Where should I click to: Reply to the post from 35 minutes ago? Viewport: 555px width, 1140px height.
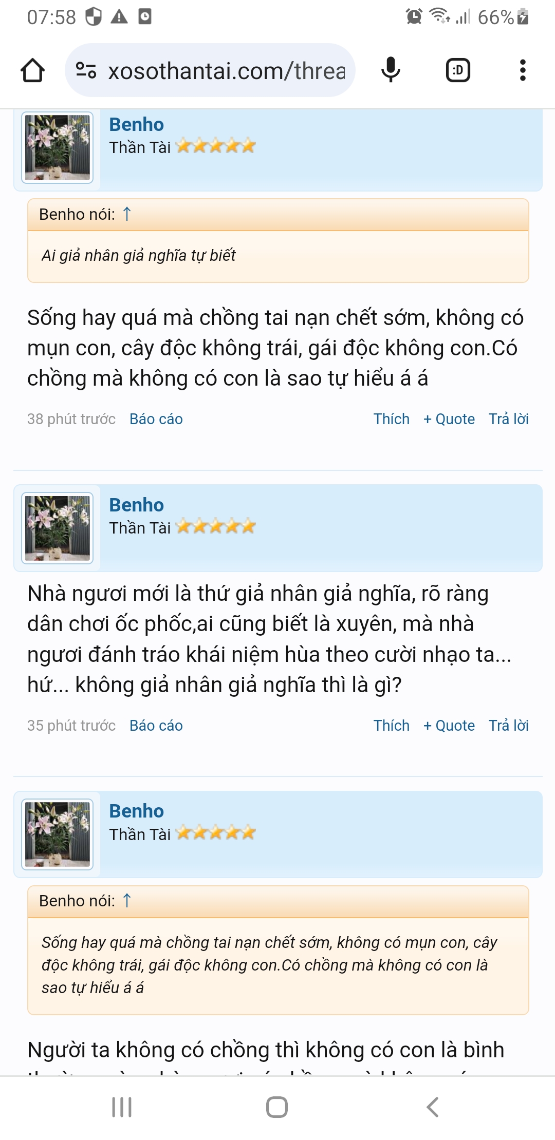click(508, 726)
